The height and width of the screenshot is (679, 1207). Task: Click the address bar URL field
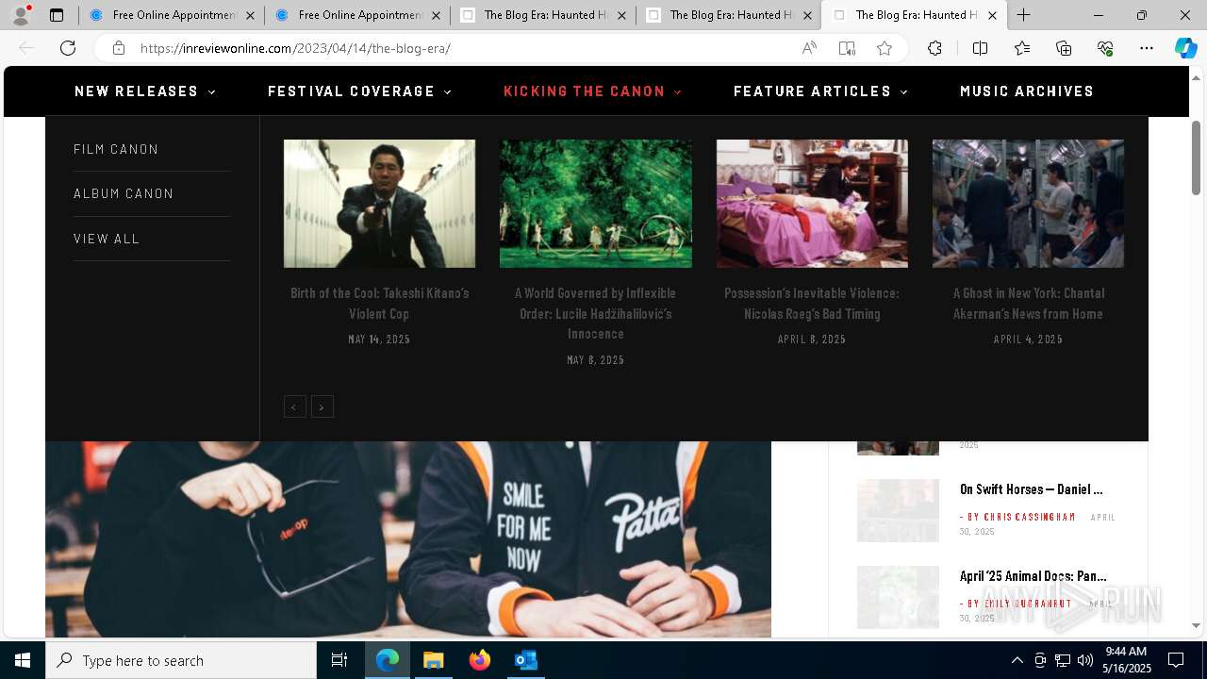pyautogui.click(x=462, y=48)
